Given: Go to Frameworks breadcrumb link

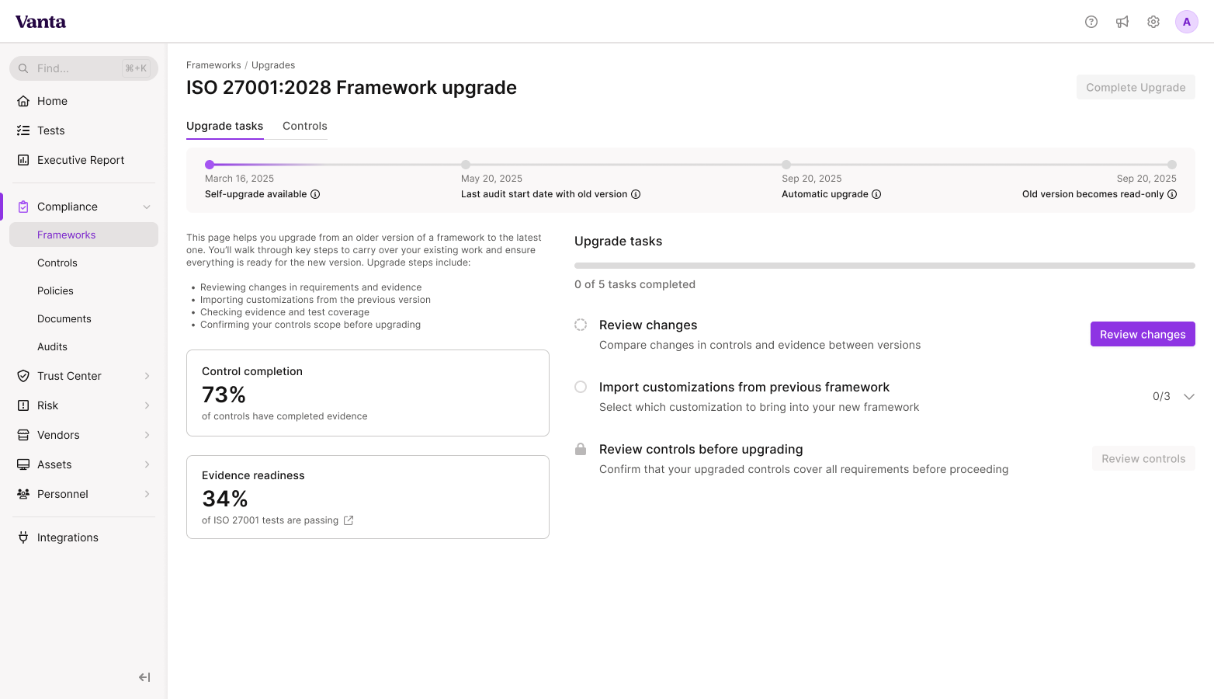Looking at the screenshot, I should coord(213,65).
